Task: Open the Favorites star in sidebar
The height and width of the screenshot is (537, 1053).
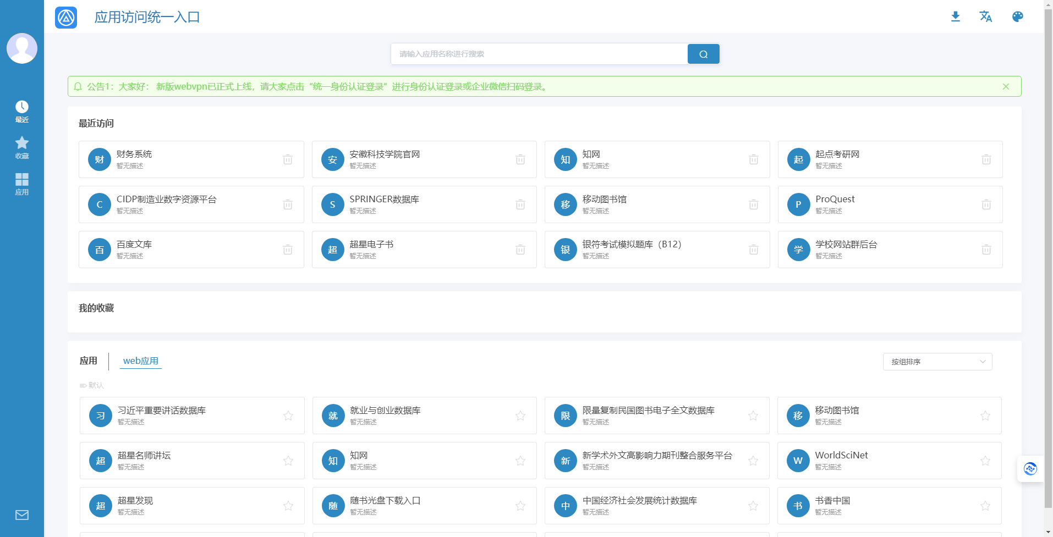Action: [x=22, y=147]
